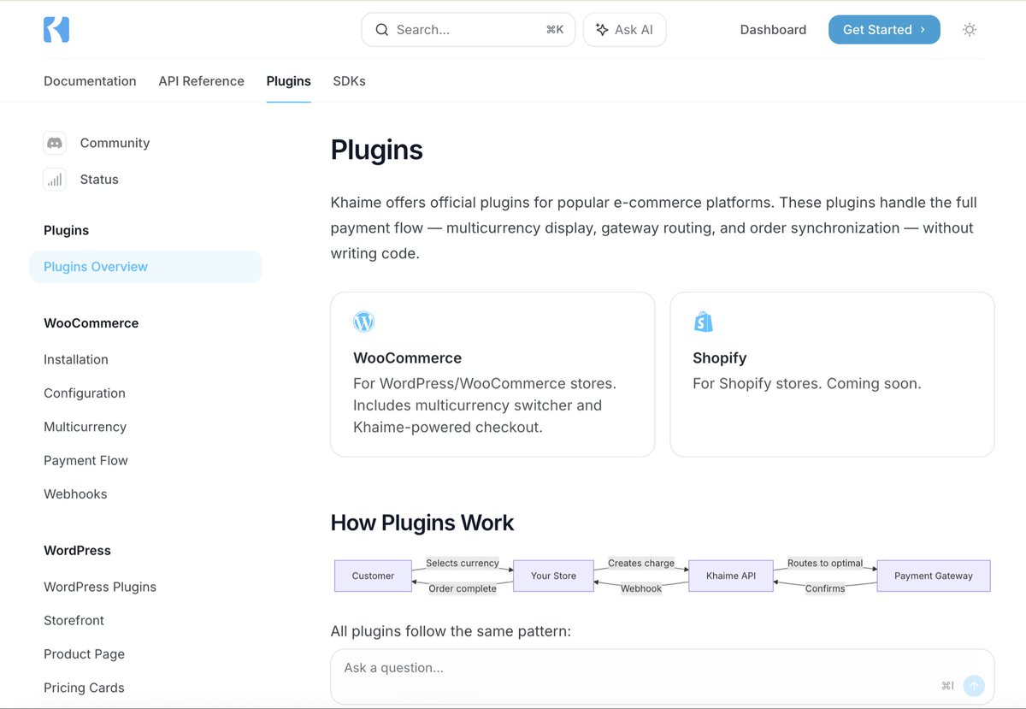Open the Status sidebar link
Screen dimensions: 1026x709
pos(99,180)
